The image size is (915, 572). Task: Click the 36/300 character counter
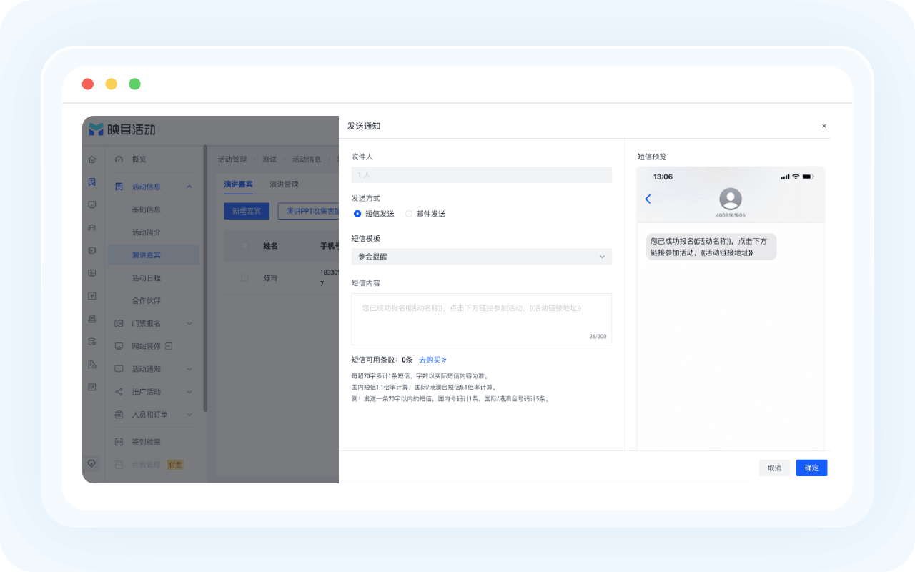pos(598,336)
